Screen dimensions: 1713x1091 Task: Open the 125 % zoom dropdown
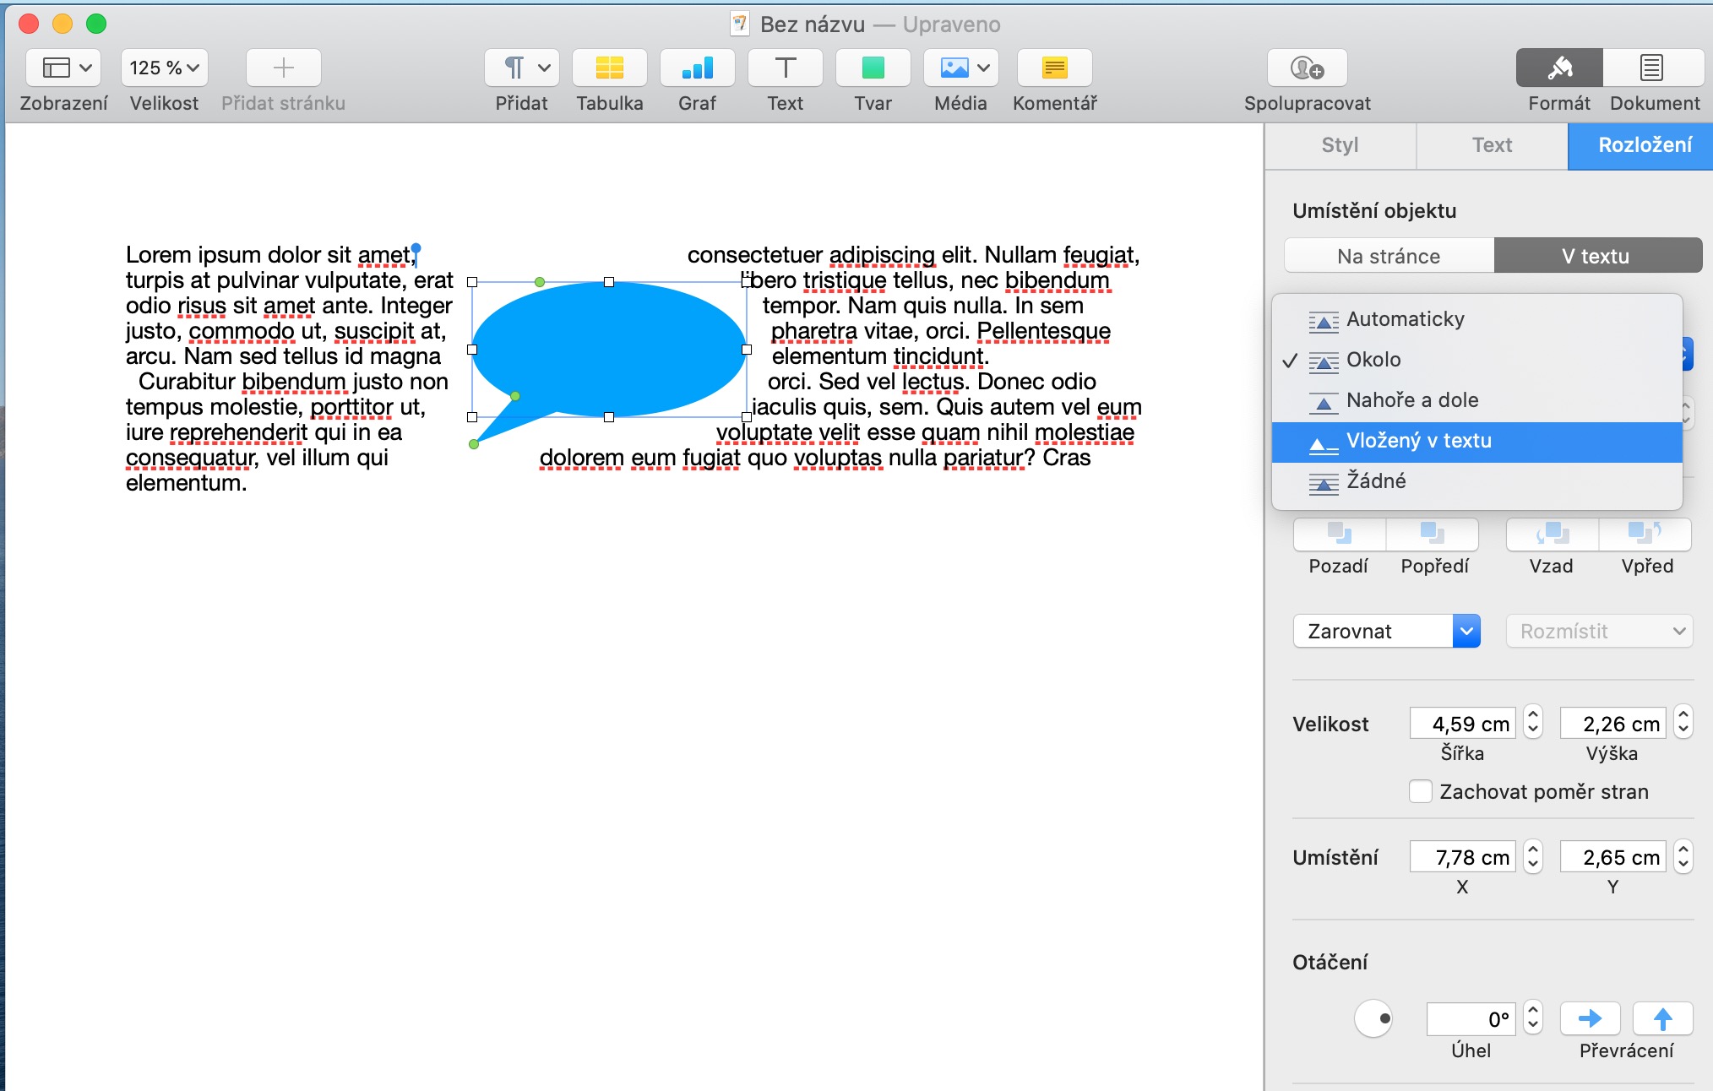(x=165, y=68)
